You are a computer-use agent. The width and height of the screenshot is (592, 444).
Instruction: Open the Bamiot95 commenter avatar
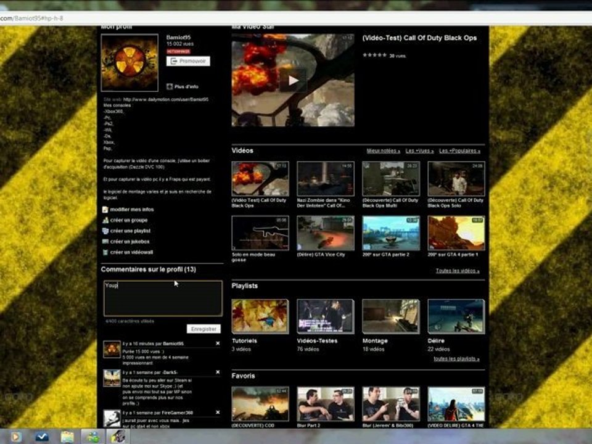tap(112, 349)
